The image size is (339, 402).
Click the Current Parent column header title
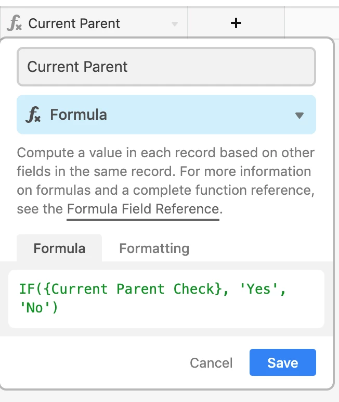74,23
